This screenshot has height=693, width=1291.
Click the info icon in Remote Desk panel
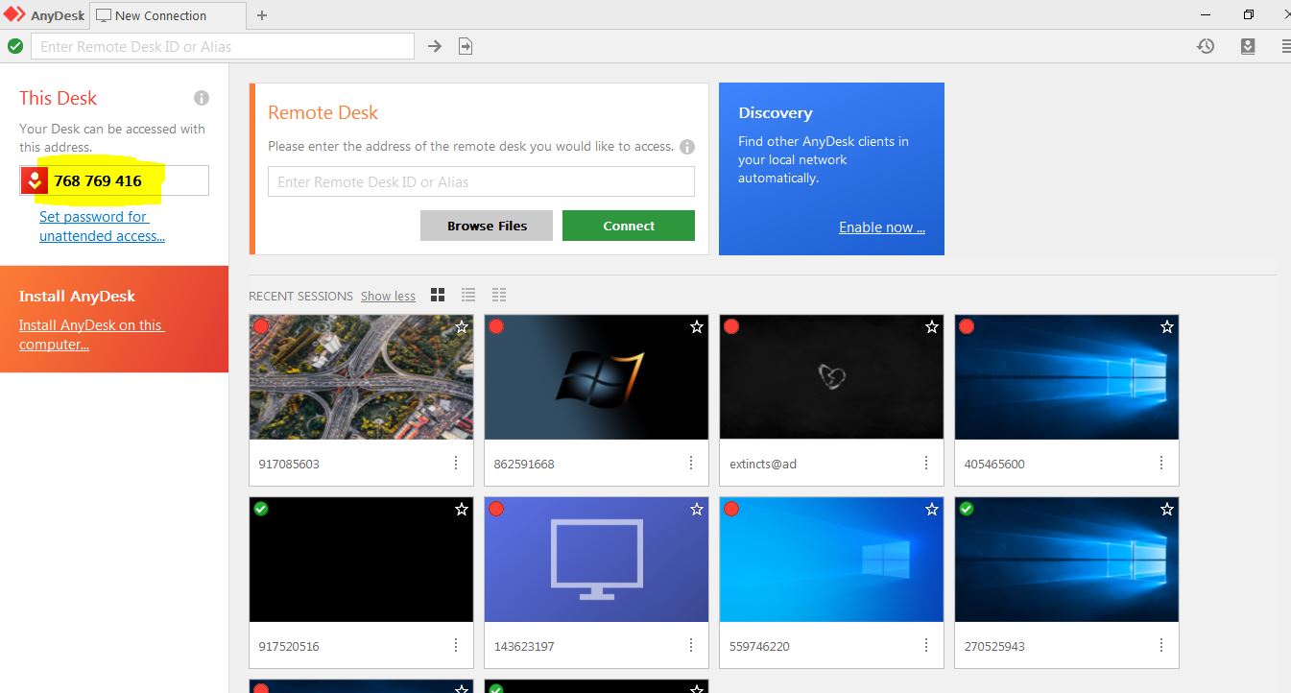coord(687,147)
